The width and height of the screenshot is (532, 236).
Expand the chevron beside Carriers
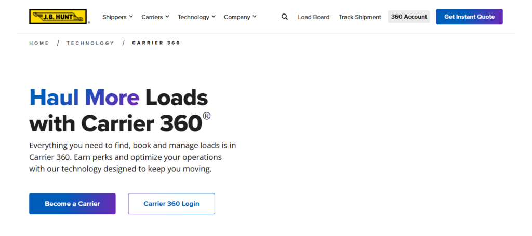point(167,17)
